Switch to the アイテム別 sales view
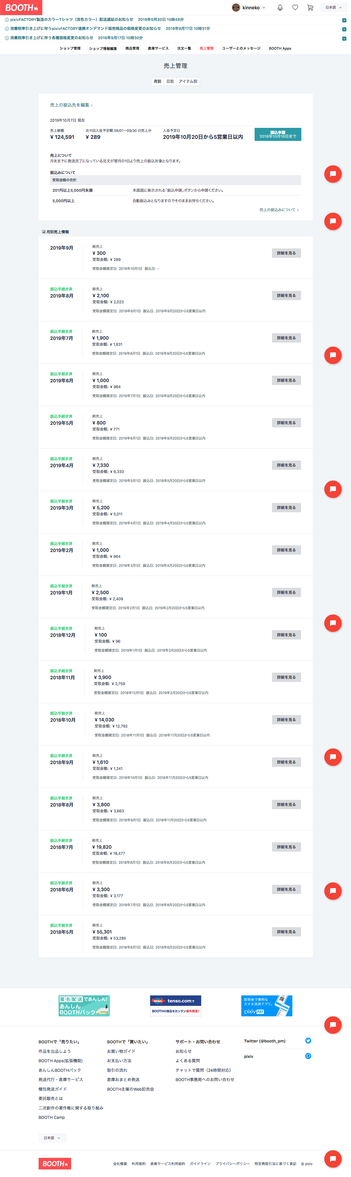351x1177 pixels. point(188,81)
